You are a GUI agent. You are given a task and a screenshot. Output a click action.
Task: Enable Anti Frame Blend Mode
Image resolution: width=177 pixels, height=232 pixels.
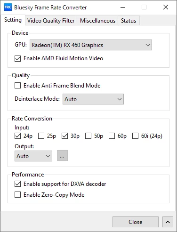pos(17,86)
